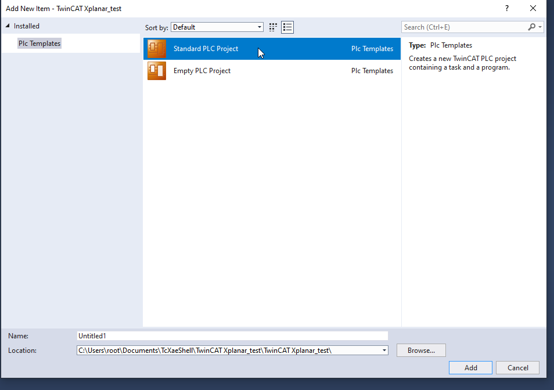Click the Browse... button

421,351
